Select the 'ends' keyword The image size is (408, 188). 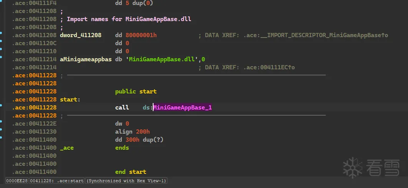click(122, 148)
